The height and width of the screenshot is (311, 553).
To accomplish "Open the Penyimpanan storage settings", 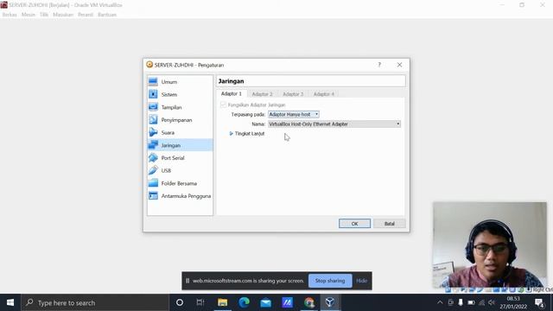I will coord(180,120).
